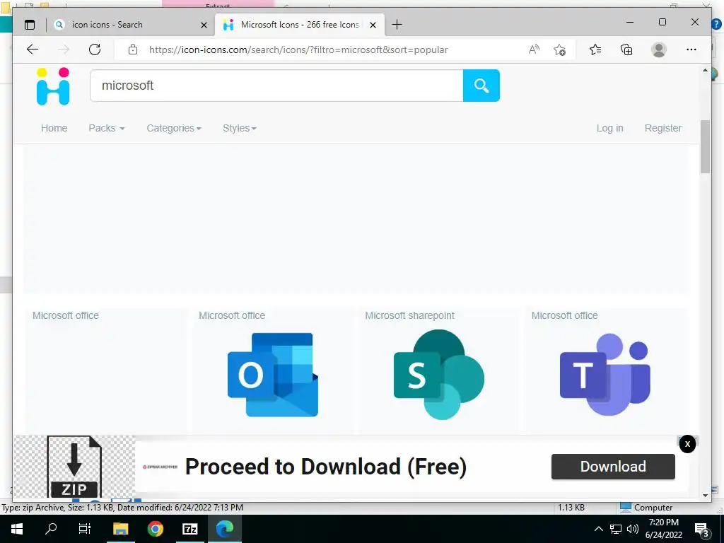Activate Read aloud icon in address bar

tap(534, 49)
